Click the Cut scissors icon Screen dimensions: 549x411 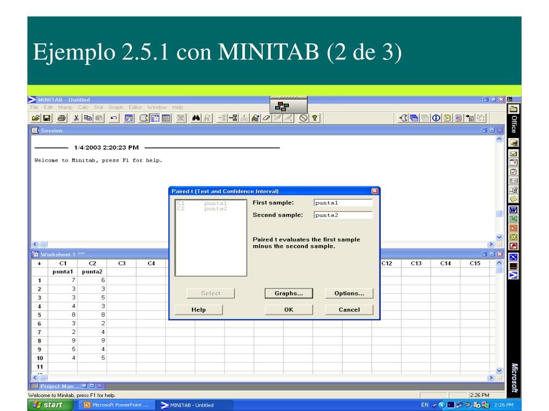click(76, 118)
